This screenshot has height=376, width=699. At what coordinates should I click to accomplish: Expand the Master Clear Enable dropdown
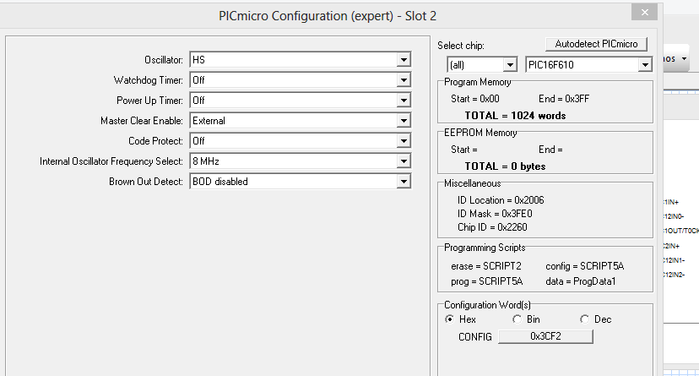pos(404,121)
